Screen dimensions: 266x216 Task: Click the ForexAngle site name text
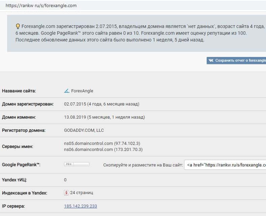click(x=82, y=91)
